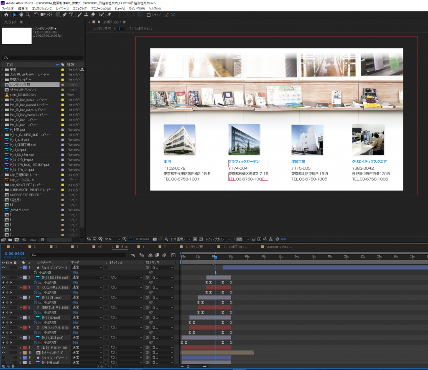The image size is (428, 370).
Task: Hide the P_10_G2.psd layer eye
Action: click(x=3, y=318)
